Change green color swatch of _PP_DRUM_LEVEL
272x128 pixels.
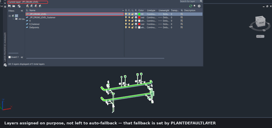[x=139, y=14]
